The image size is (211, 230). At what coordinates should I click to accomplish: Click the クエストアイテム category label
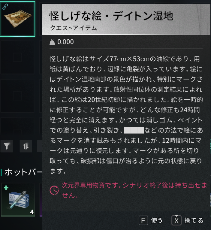tap(74, 28)
